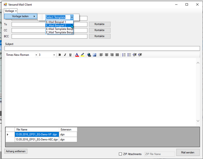Click the .dgn extension cell of AEC file
This screenshot has width=203, height=159.
pos(68,139)
